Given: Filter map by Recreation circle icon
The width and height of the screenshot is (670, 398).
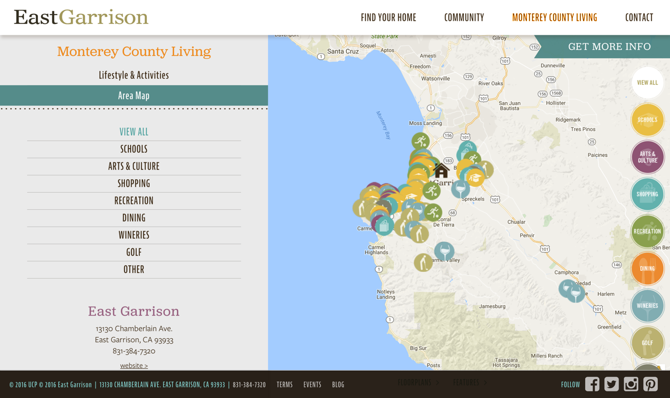Looking at the screenshot, I should [648, 231].
